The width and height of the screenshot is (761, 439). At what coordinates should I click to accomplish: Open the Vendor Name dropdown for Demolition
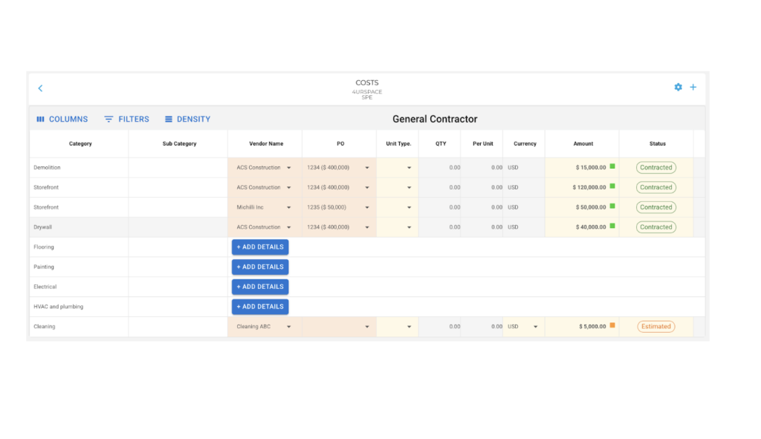[x=289, y=167]
